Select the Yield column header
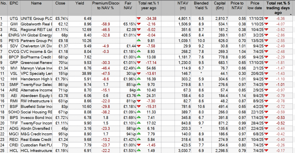The width and height of the screenshot is (295, 153). 80,3
